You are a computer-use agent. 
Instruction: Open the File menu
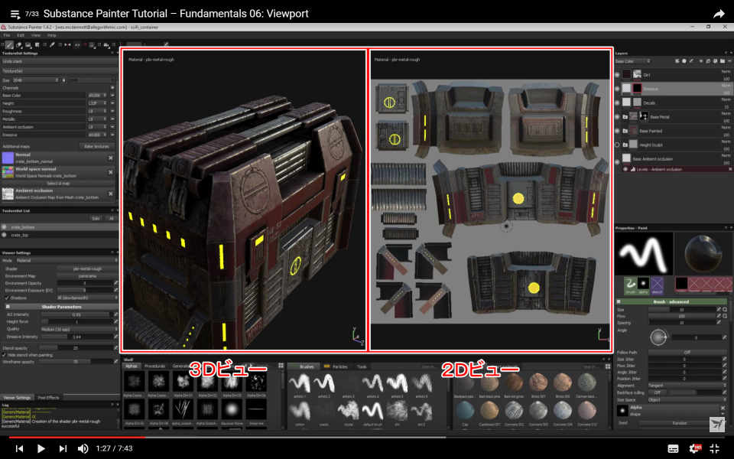[7, 35]
